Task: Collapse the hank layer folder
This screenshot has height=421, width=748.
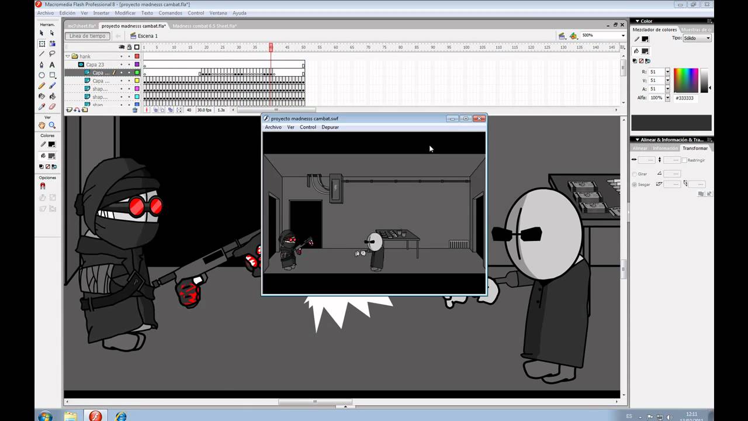Action: (68, 57)
